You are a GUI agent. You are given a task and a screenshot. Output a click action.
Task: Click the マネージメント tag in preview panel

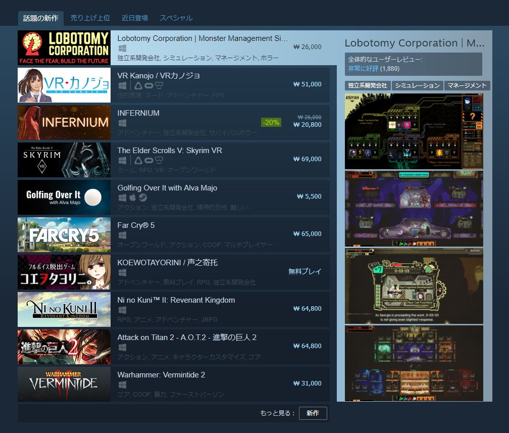[x=467, y=85]
